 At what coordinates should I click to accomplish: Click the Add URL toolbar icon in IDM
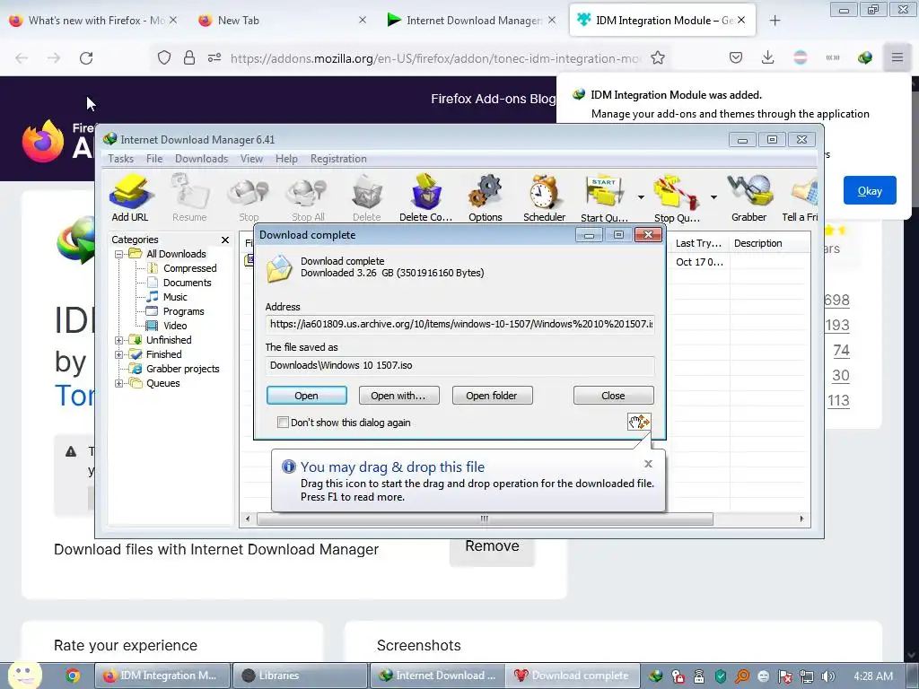[x=130, y=198]
